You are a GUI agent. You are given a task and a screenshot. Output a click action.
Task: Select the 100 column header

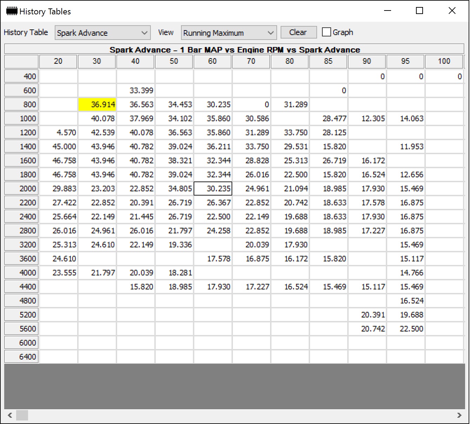(x=444, y=61)
